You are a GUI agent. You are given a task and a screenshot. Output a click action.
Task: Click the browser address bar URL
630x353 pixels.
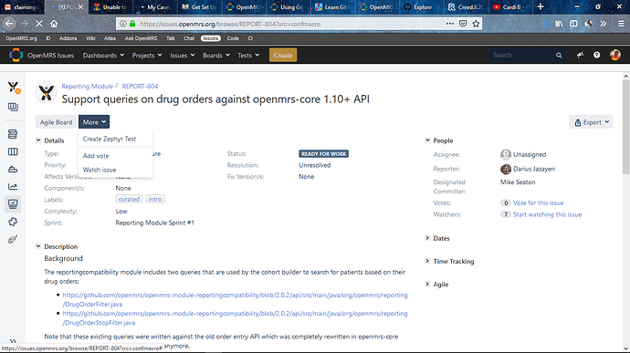click(230, 24)
